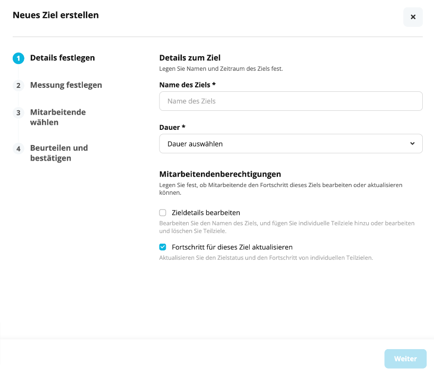The image size is (434, 374).
Task: Click the Fortschritt für dieses Ziel aktualisieren label
Action: point(232,247)
